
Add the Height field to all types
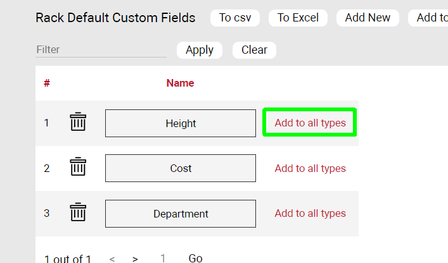click(x=310, y=123)
